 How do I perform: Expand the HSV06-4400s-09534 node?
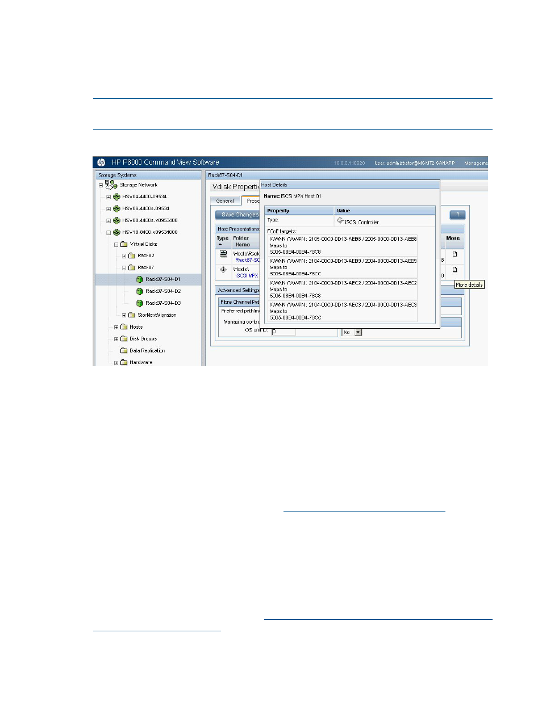109,209
